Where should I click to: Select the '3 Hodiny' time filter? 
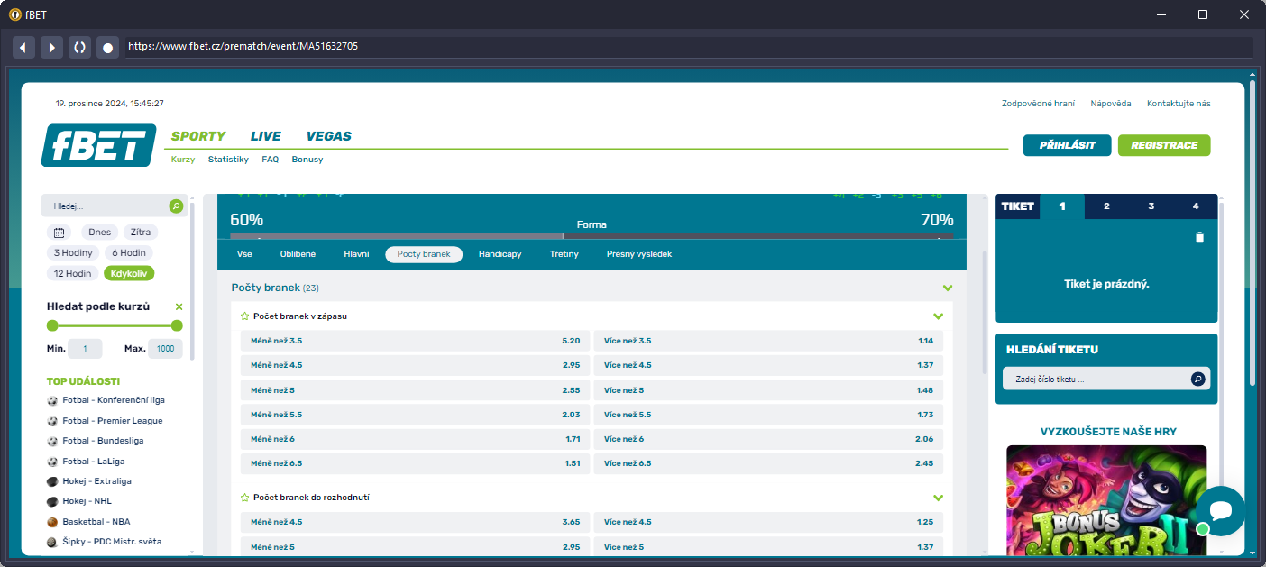(x=73, y=253)
